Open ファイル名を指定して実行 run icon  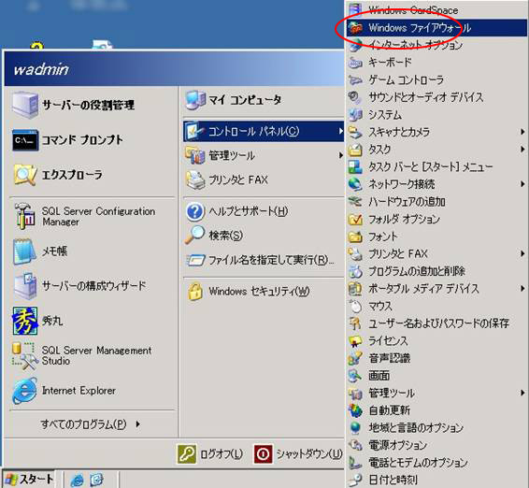pyautogui.click(x=195, y=260)
